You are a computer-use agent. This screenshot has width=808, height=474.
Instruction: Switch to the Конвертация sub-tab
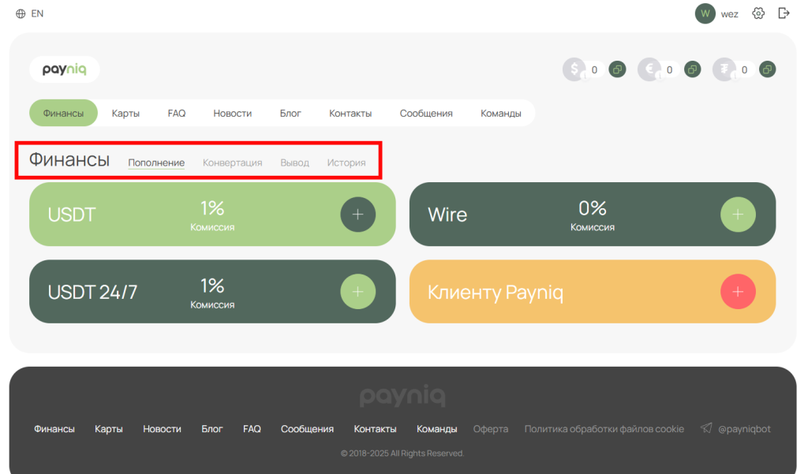pos(233,162)
